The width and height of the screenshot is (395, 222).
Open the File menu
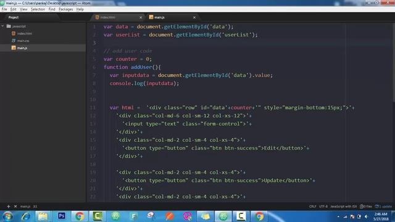4,9
